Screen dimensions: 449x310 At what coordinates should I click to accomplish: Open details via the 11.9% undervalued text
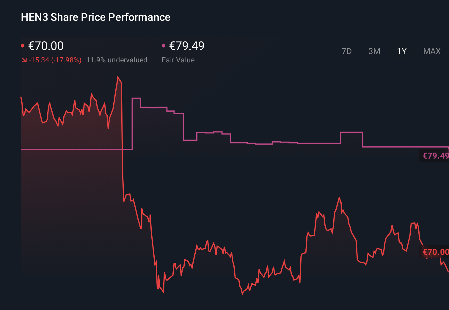[x=117, y=60]
